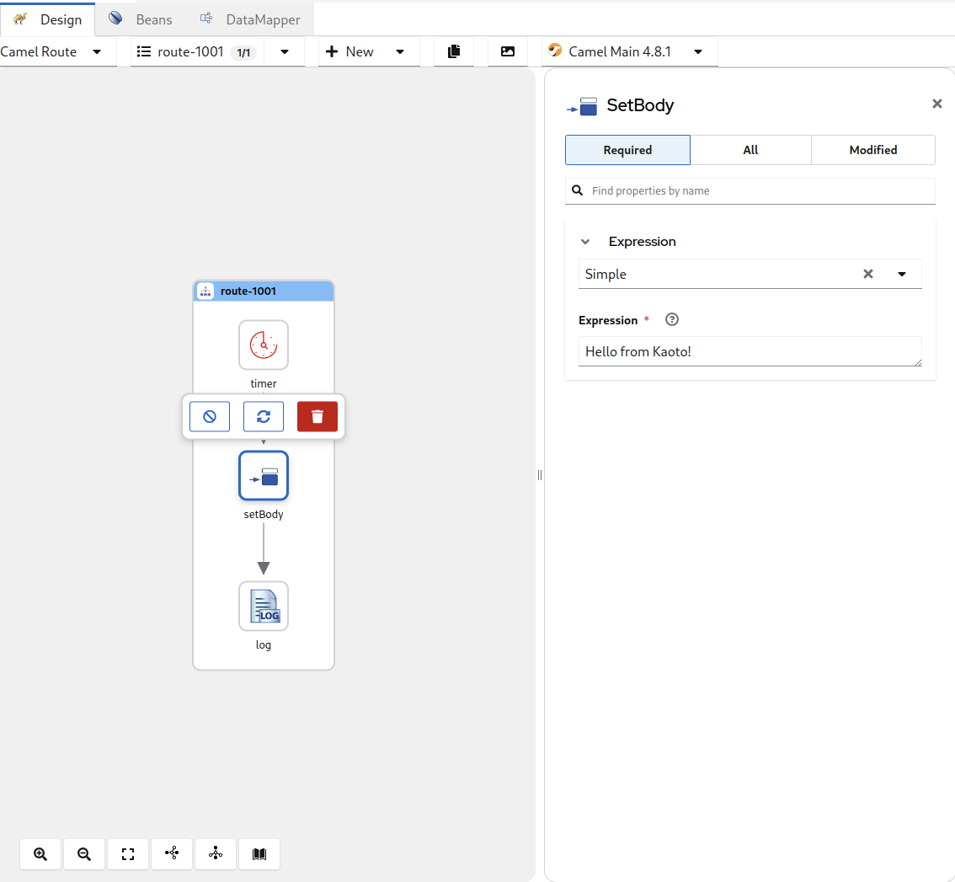Zoom in on the canvas

pos(40,853)
